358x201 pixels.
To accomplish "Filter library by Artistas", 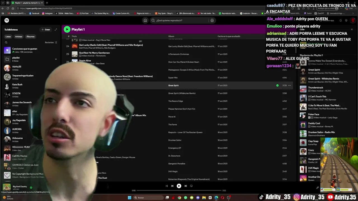I will tap(19, 37).
